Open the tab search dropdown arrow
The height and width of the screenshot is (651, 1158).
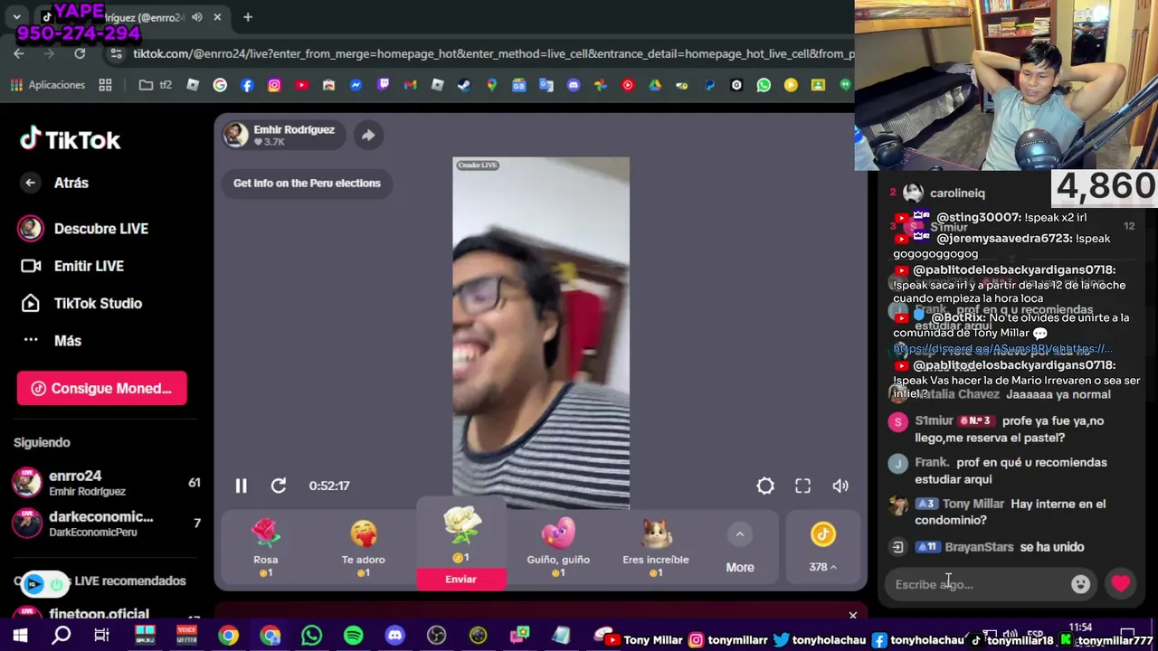point(16,17)
